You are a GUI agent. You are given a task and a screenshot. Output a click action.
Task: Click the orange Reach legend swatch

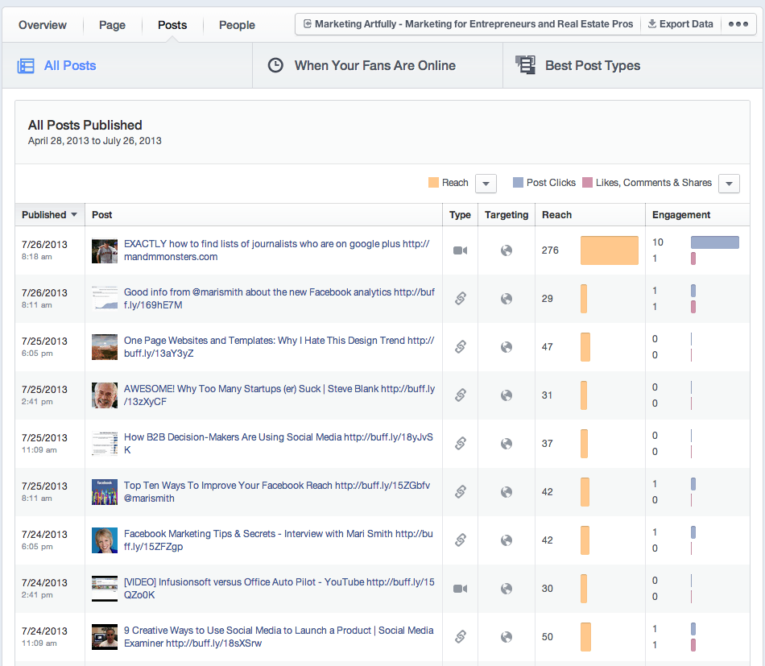433,183
